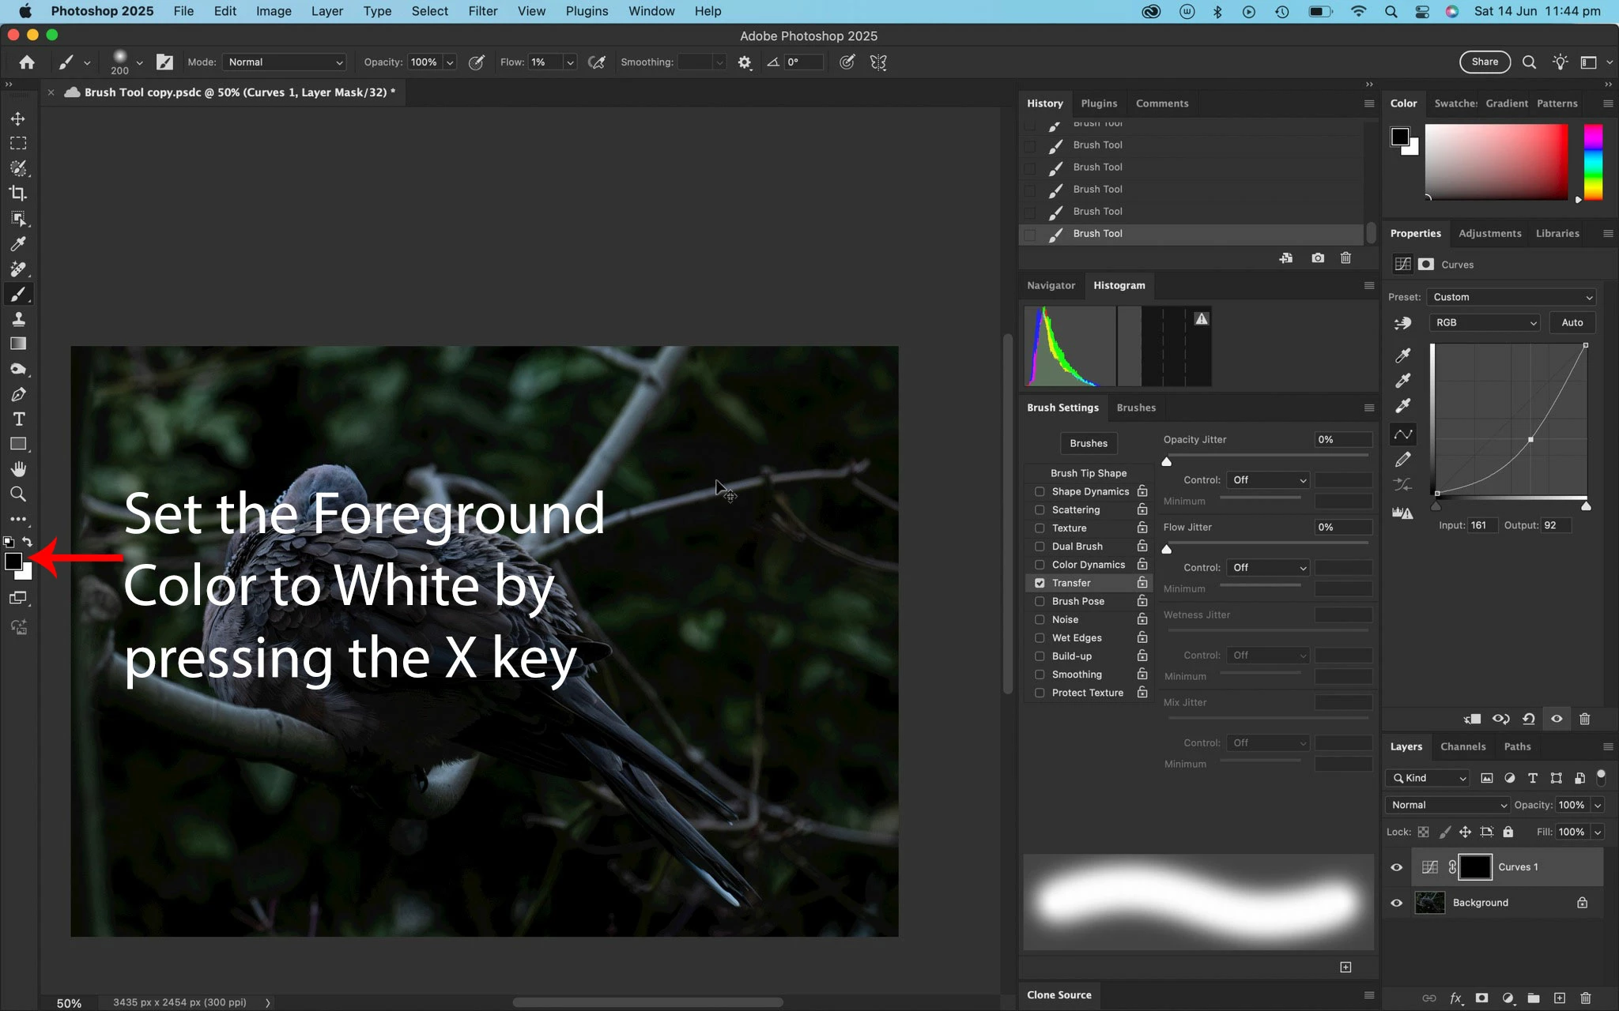This screenshot has width=1619, height=1011.
Task: Open brush settings gear in options bar
Action: coord(744,62)
